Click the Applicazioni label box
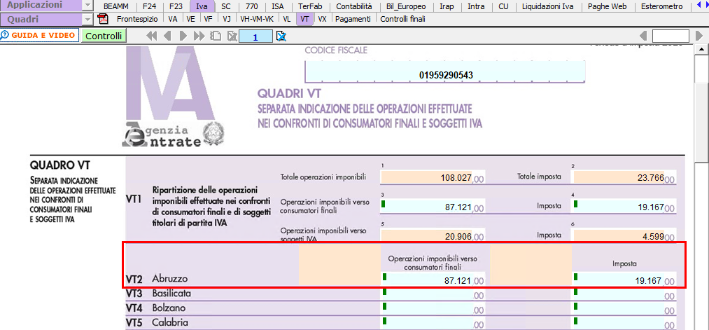Screen dimensions: 709x330 [41, 6]
